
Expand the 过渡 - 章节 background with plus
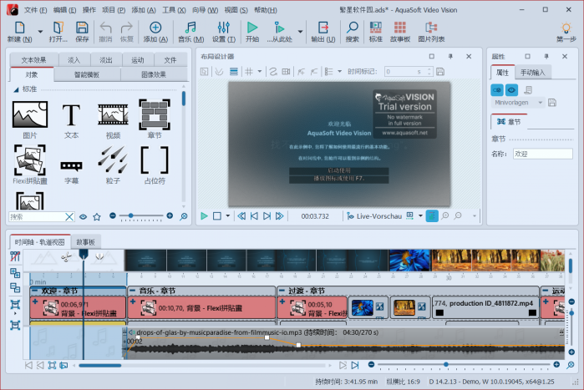(x=282, y=301)
